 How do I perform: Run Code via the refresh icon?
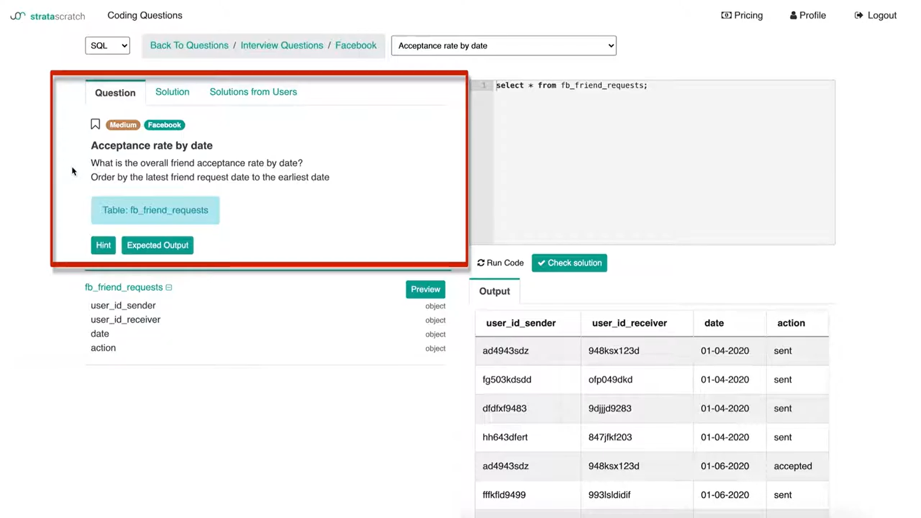(481, 263)
